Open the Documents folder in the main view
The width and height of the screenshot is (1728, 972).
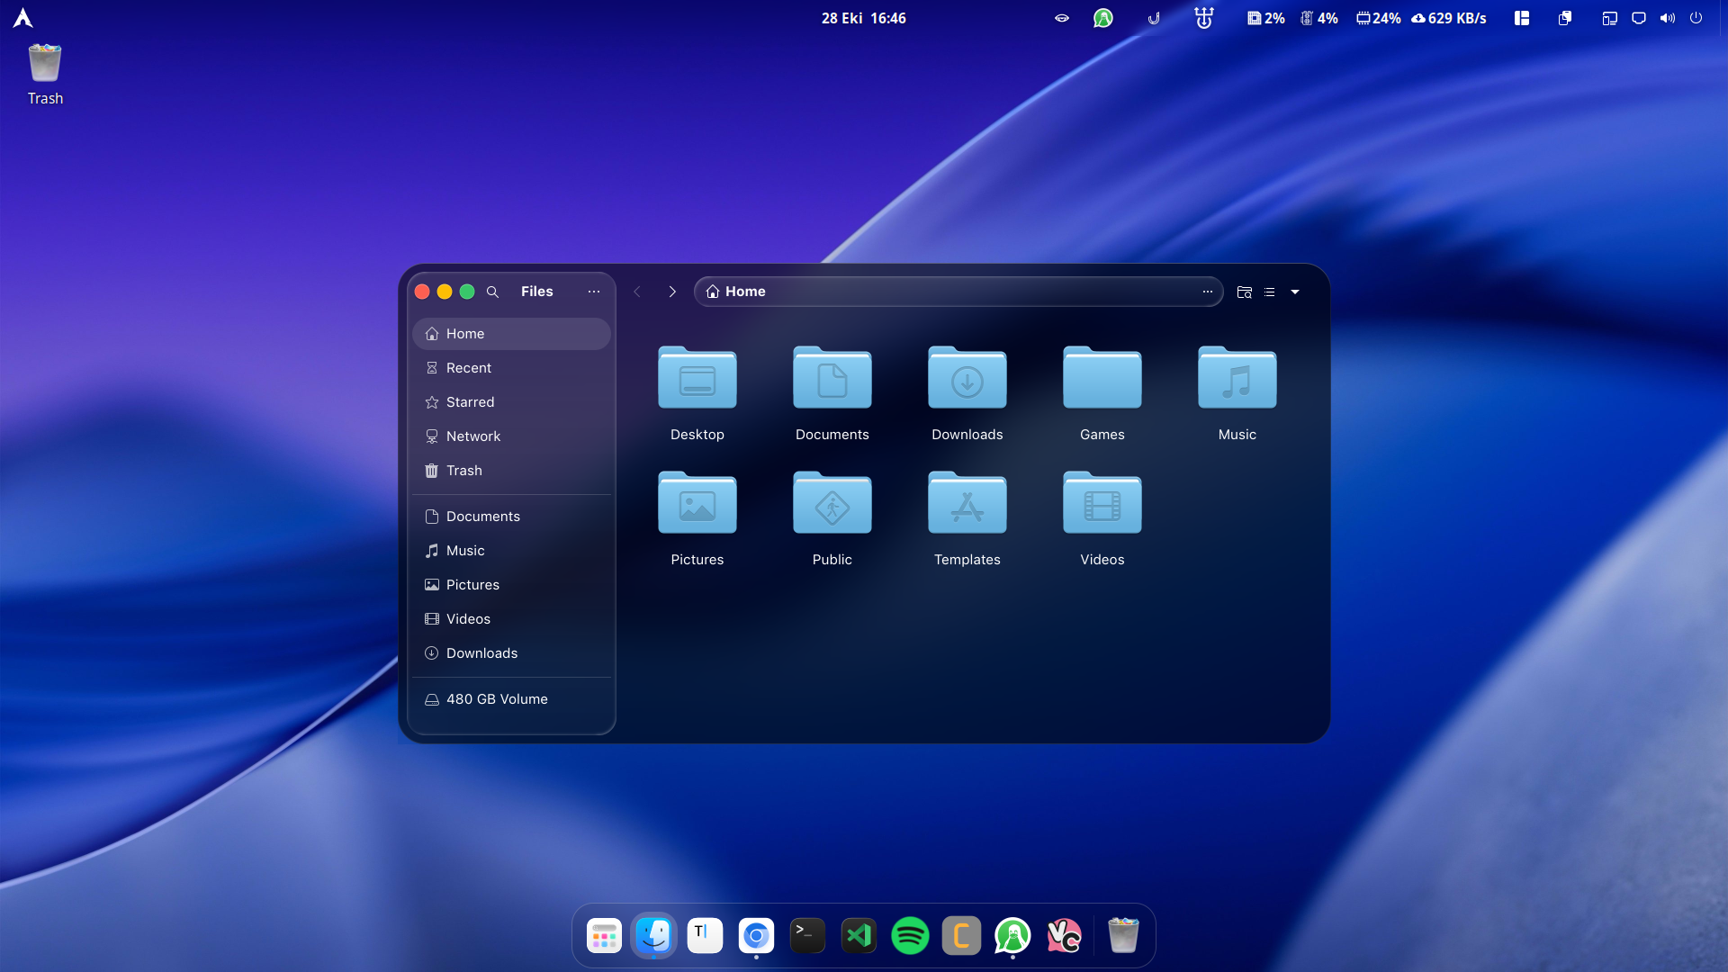pos(832,393)
